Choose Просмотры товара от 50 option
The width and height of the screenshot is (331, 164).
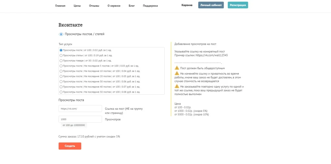[61, 61]
